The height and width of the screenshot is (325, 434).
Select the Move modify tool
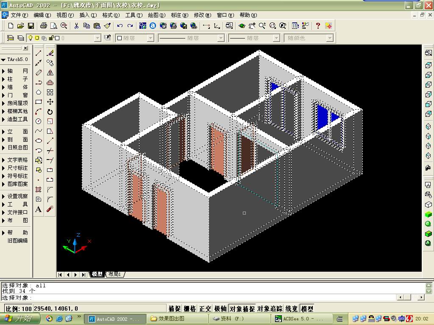(x=50, y=102)
